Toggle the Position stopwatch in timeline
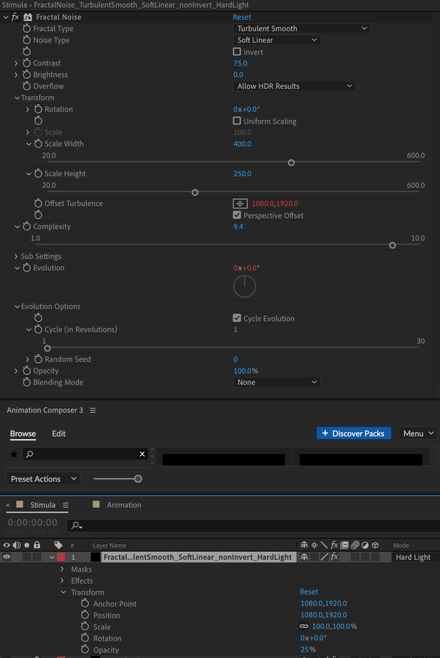Viewport: 440px width, 658px height. coord(85,615)
